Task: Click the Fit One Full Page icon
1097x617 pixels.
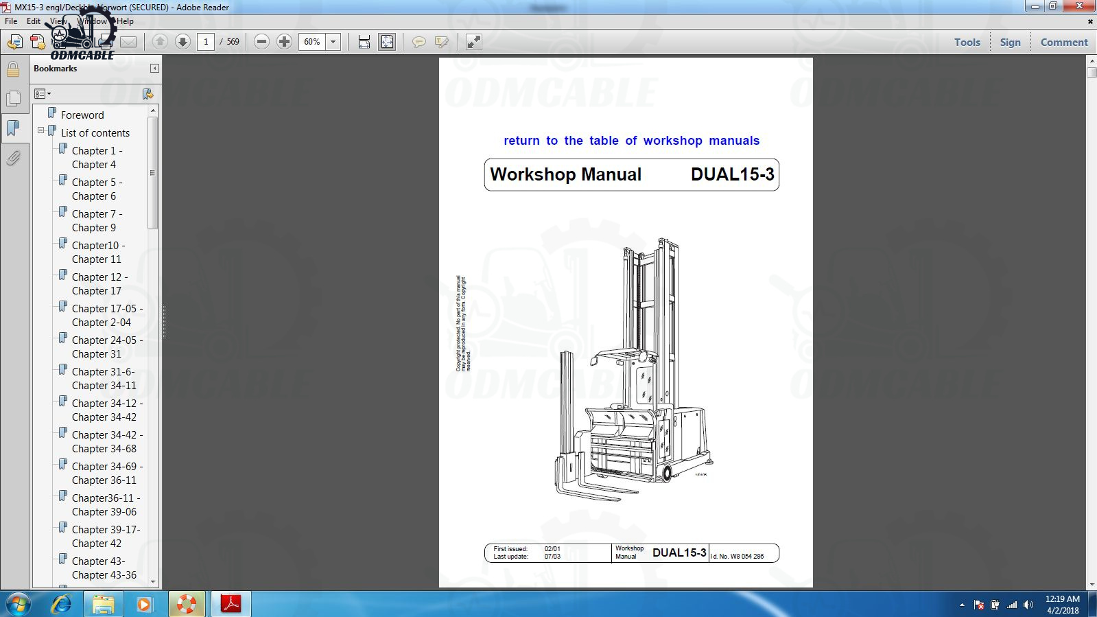Action: [387, 42]
